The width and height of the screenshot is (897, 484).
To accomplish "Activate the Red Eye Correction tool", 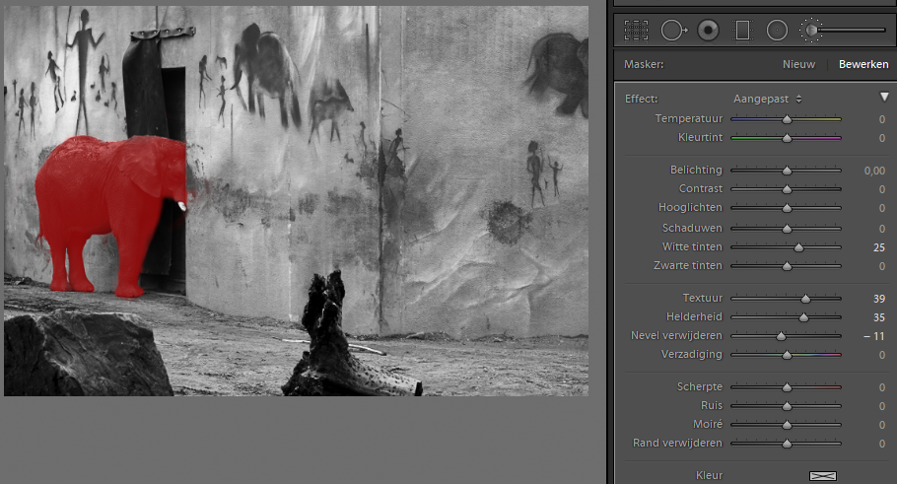I will click(707, 31).
